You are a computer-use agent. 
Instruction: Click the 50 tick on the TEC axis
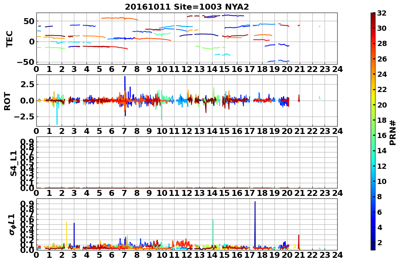tap(29, 21)
